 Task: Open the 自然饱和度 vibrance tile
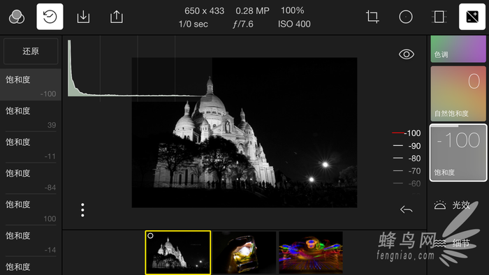(458, 94)
